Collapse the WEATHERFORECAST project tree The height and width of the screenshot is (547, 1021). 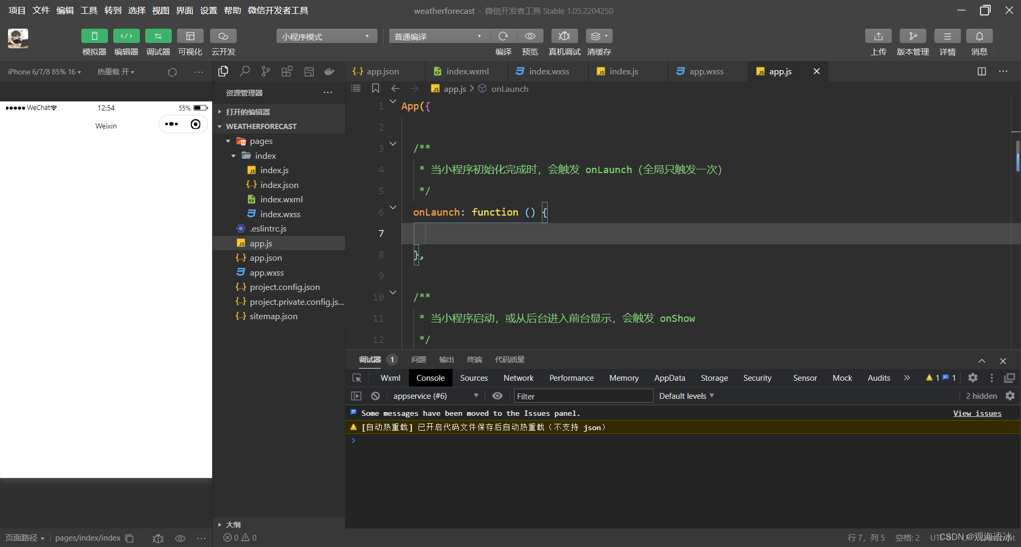tap(279, 126)
